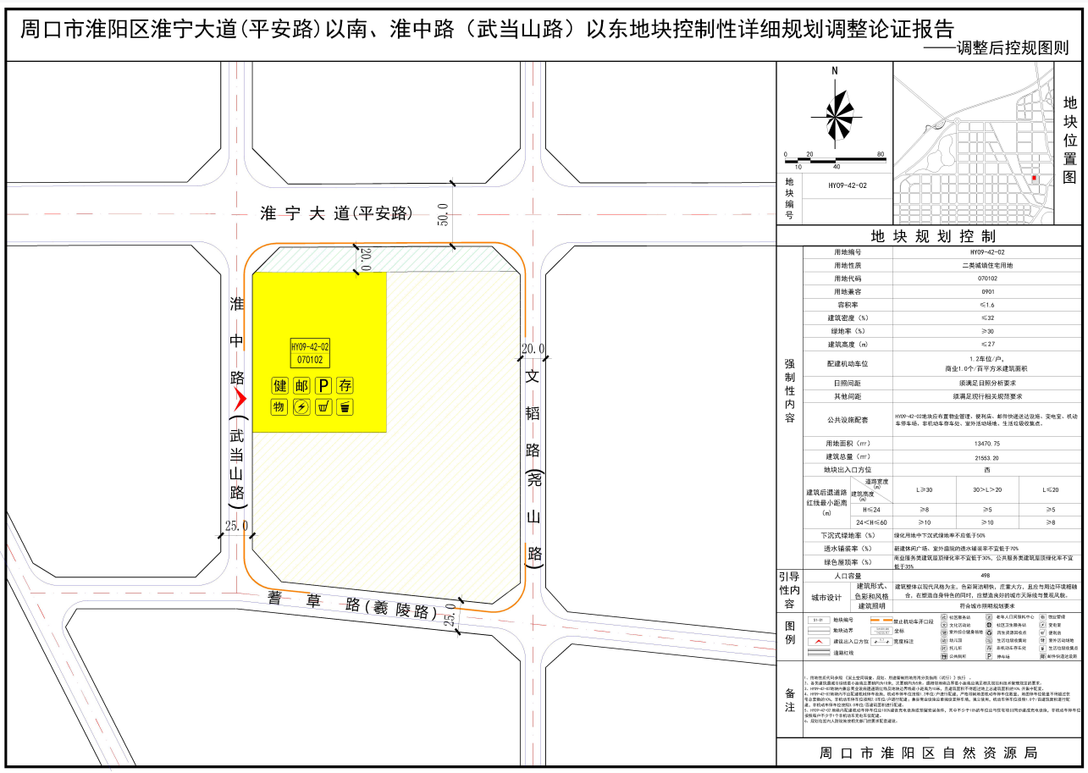Click the 存 bike storage icon on parcel
Image resolution: width=1088 pixels, height=773 pixels.
(345, 386)
